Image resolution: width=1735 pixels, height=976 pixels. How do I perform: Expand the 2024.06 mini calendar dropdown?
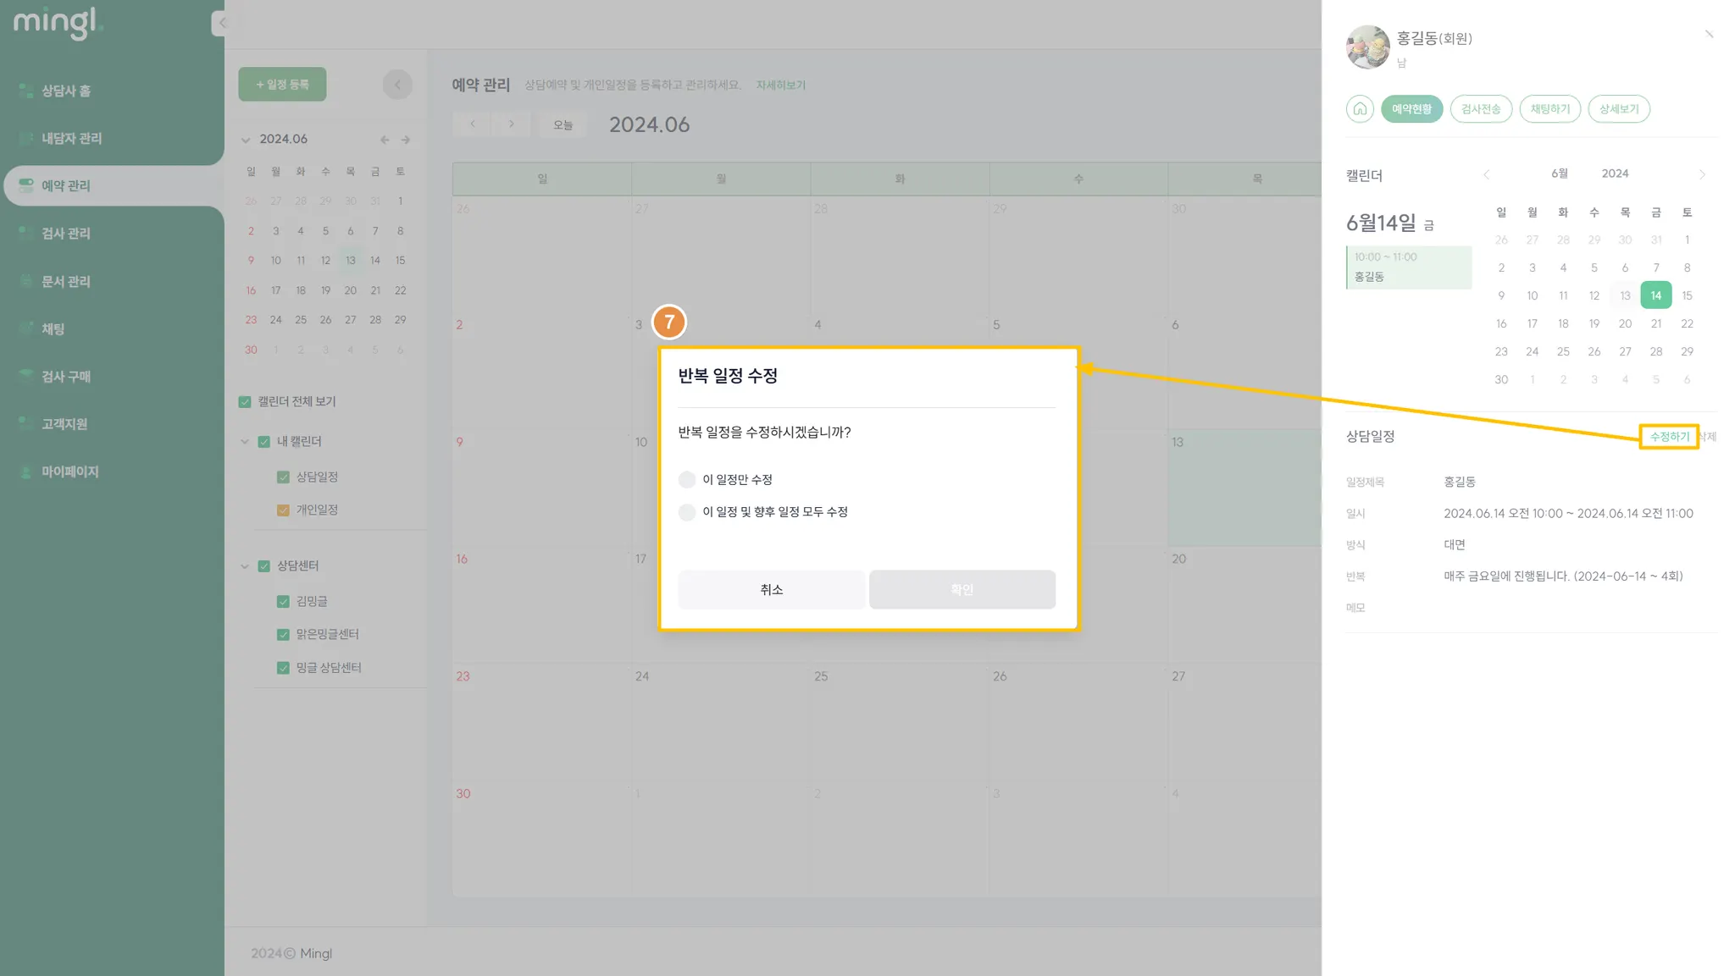click(246, 140)
